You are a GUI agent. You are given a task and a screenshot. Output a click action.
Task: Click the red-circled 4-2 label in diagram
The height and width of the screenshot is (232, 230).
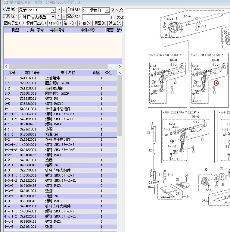216,83
